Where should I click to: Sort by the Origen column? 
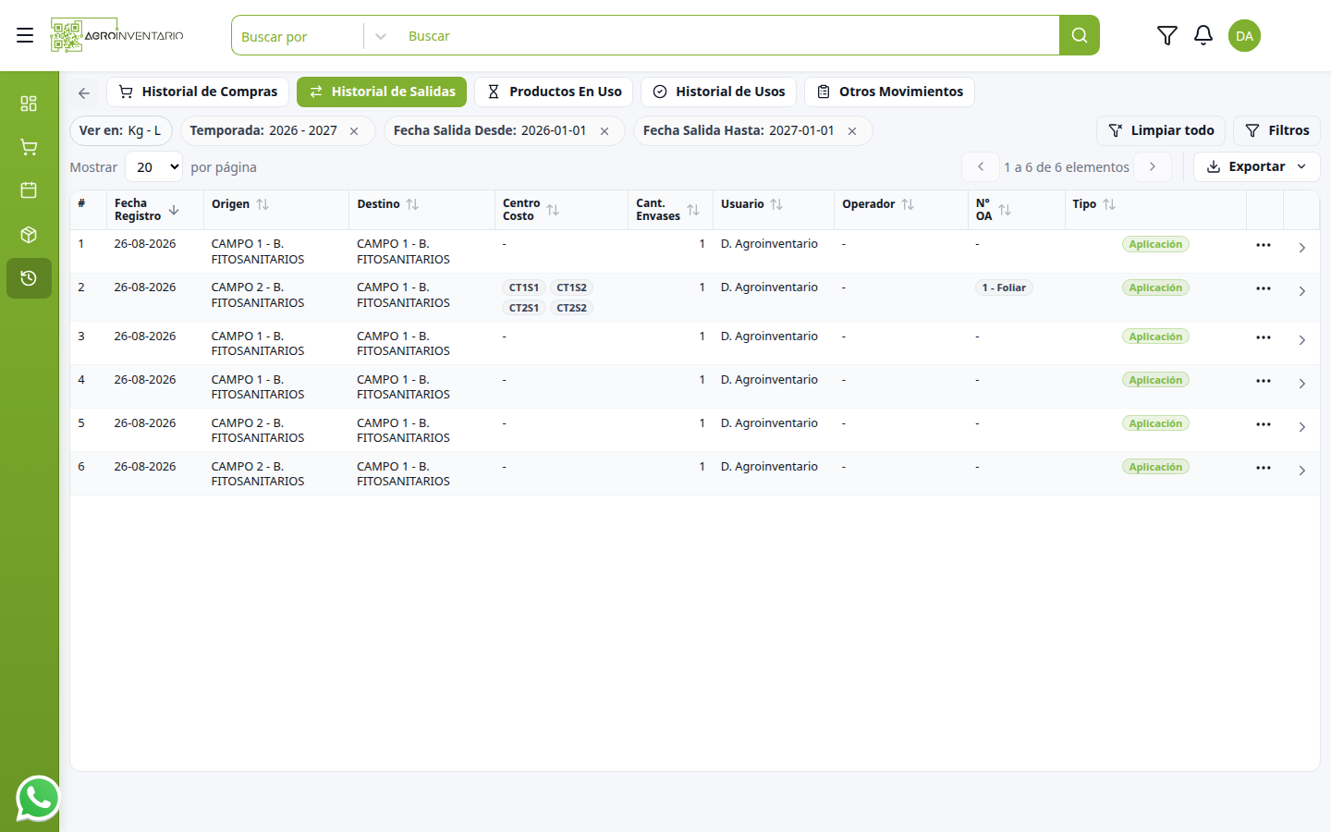(x=263, y=204)
